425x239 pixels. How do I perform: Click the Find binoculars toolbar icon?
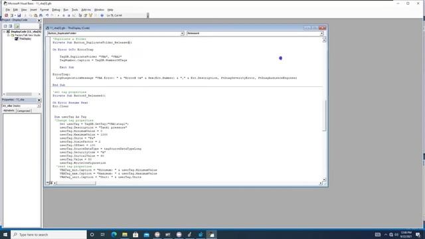tap(41, 15)
